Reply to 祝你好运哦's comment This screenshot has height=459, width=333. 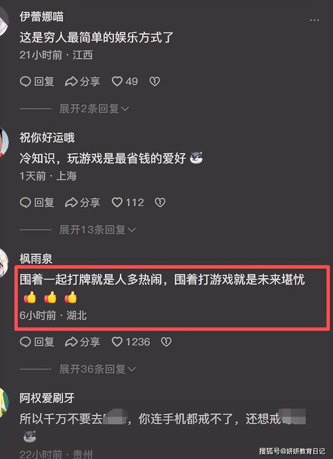[37, 202]
